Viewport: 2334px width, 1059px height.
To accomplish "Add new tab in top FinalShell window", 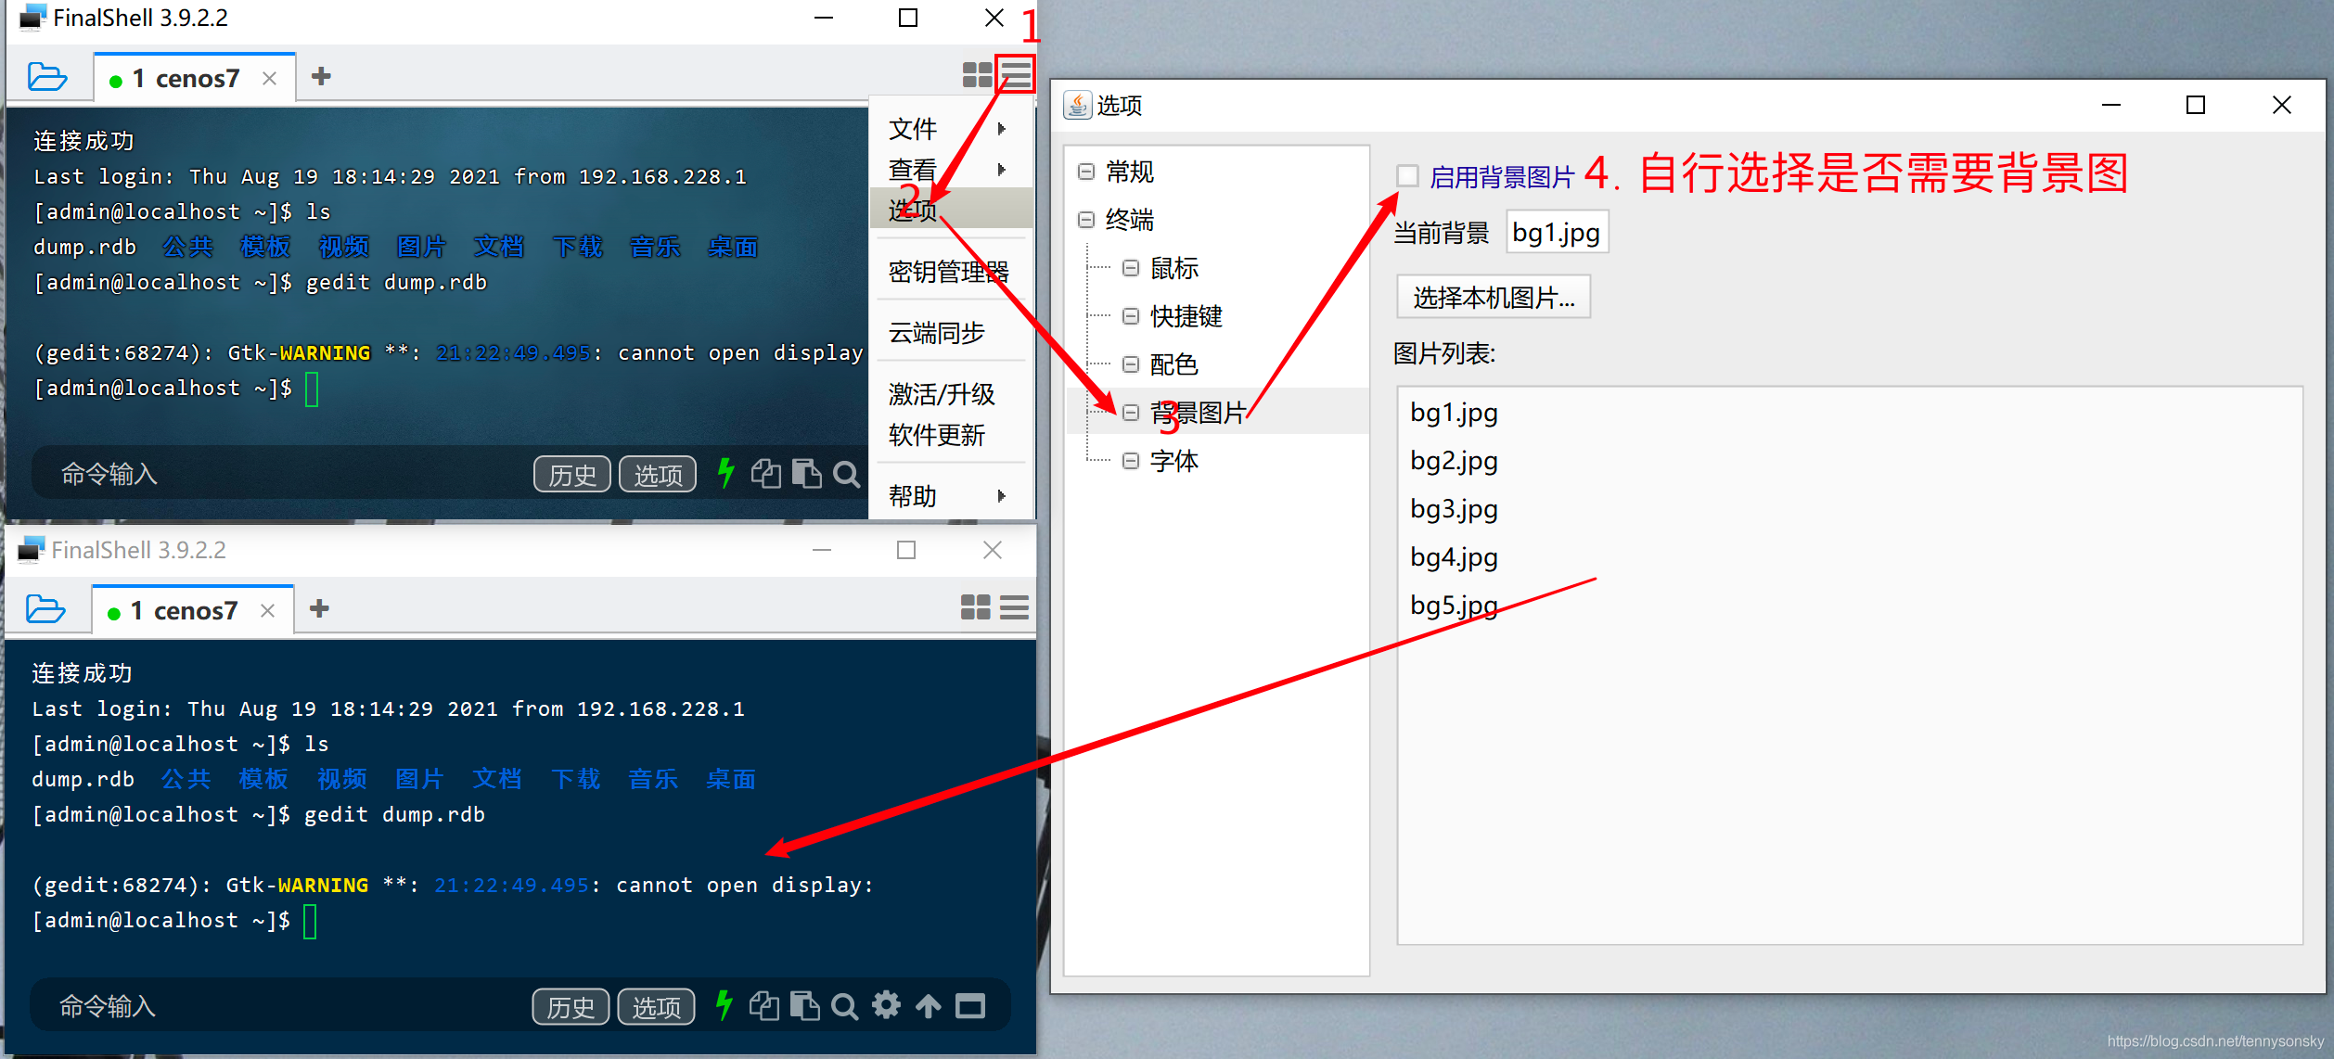I will point(321,76).
